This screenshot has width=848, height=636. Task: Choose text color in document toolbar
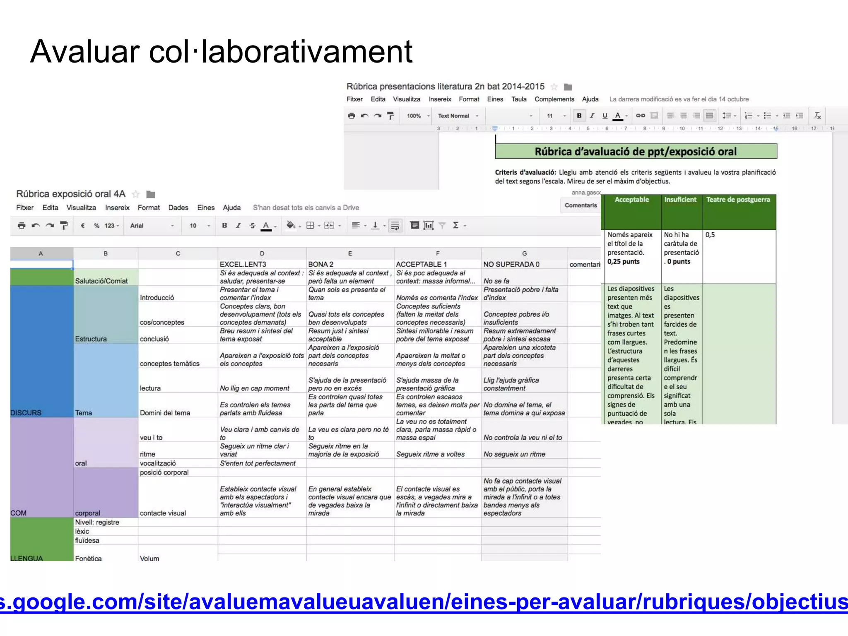(618, 116)
